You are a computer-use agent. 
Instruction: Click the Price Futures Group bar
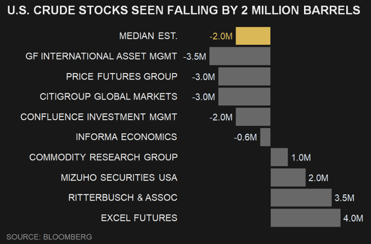tap(244, 76)
